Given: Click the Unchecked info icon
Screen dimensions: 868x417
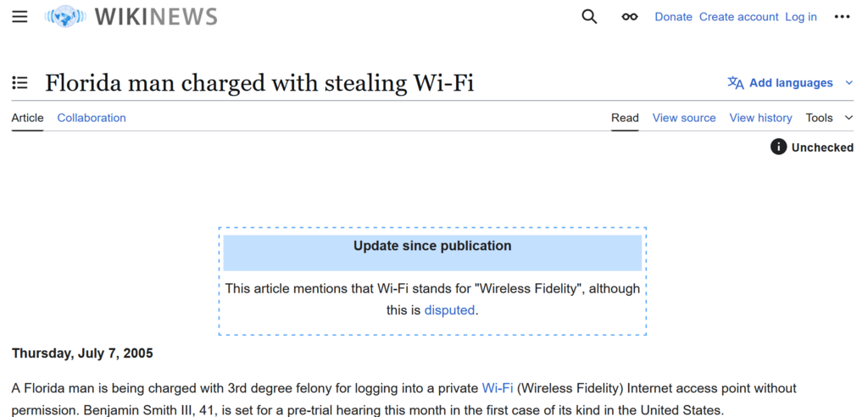Looking at the screenshot, I should [x=778, y=147].
